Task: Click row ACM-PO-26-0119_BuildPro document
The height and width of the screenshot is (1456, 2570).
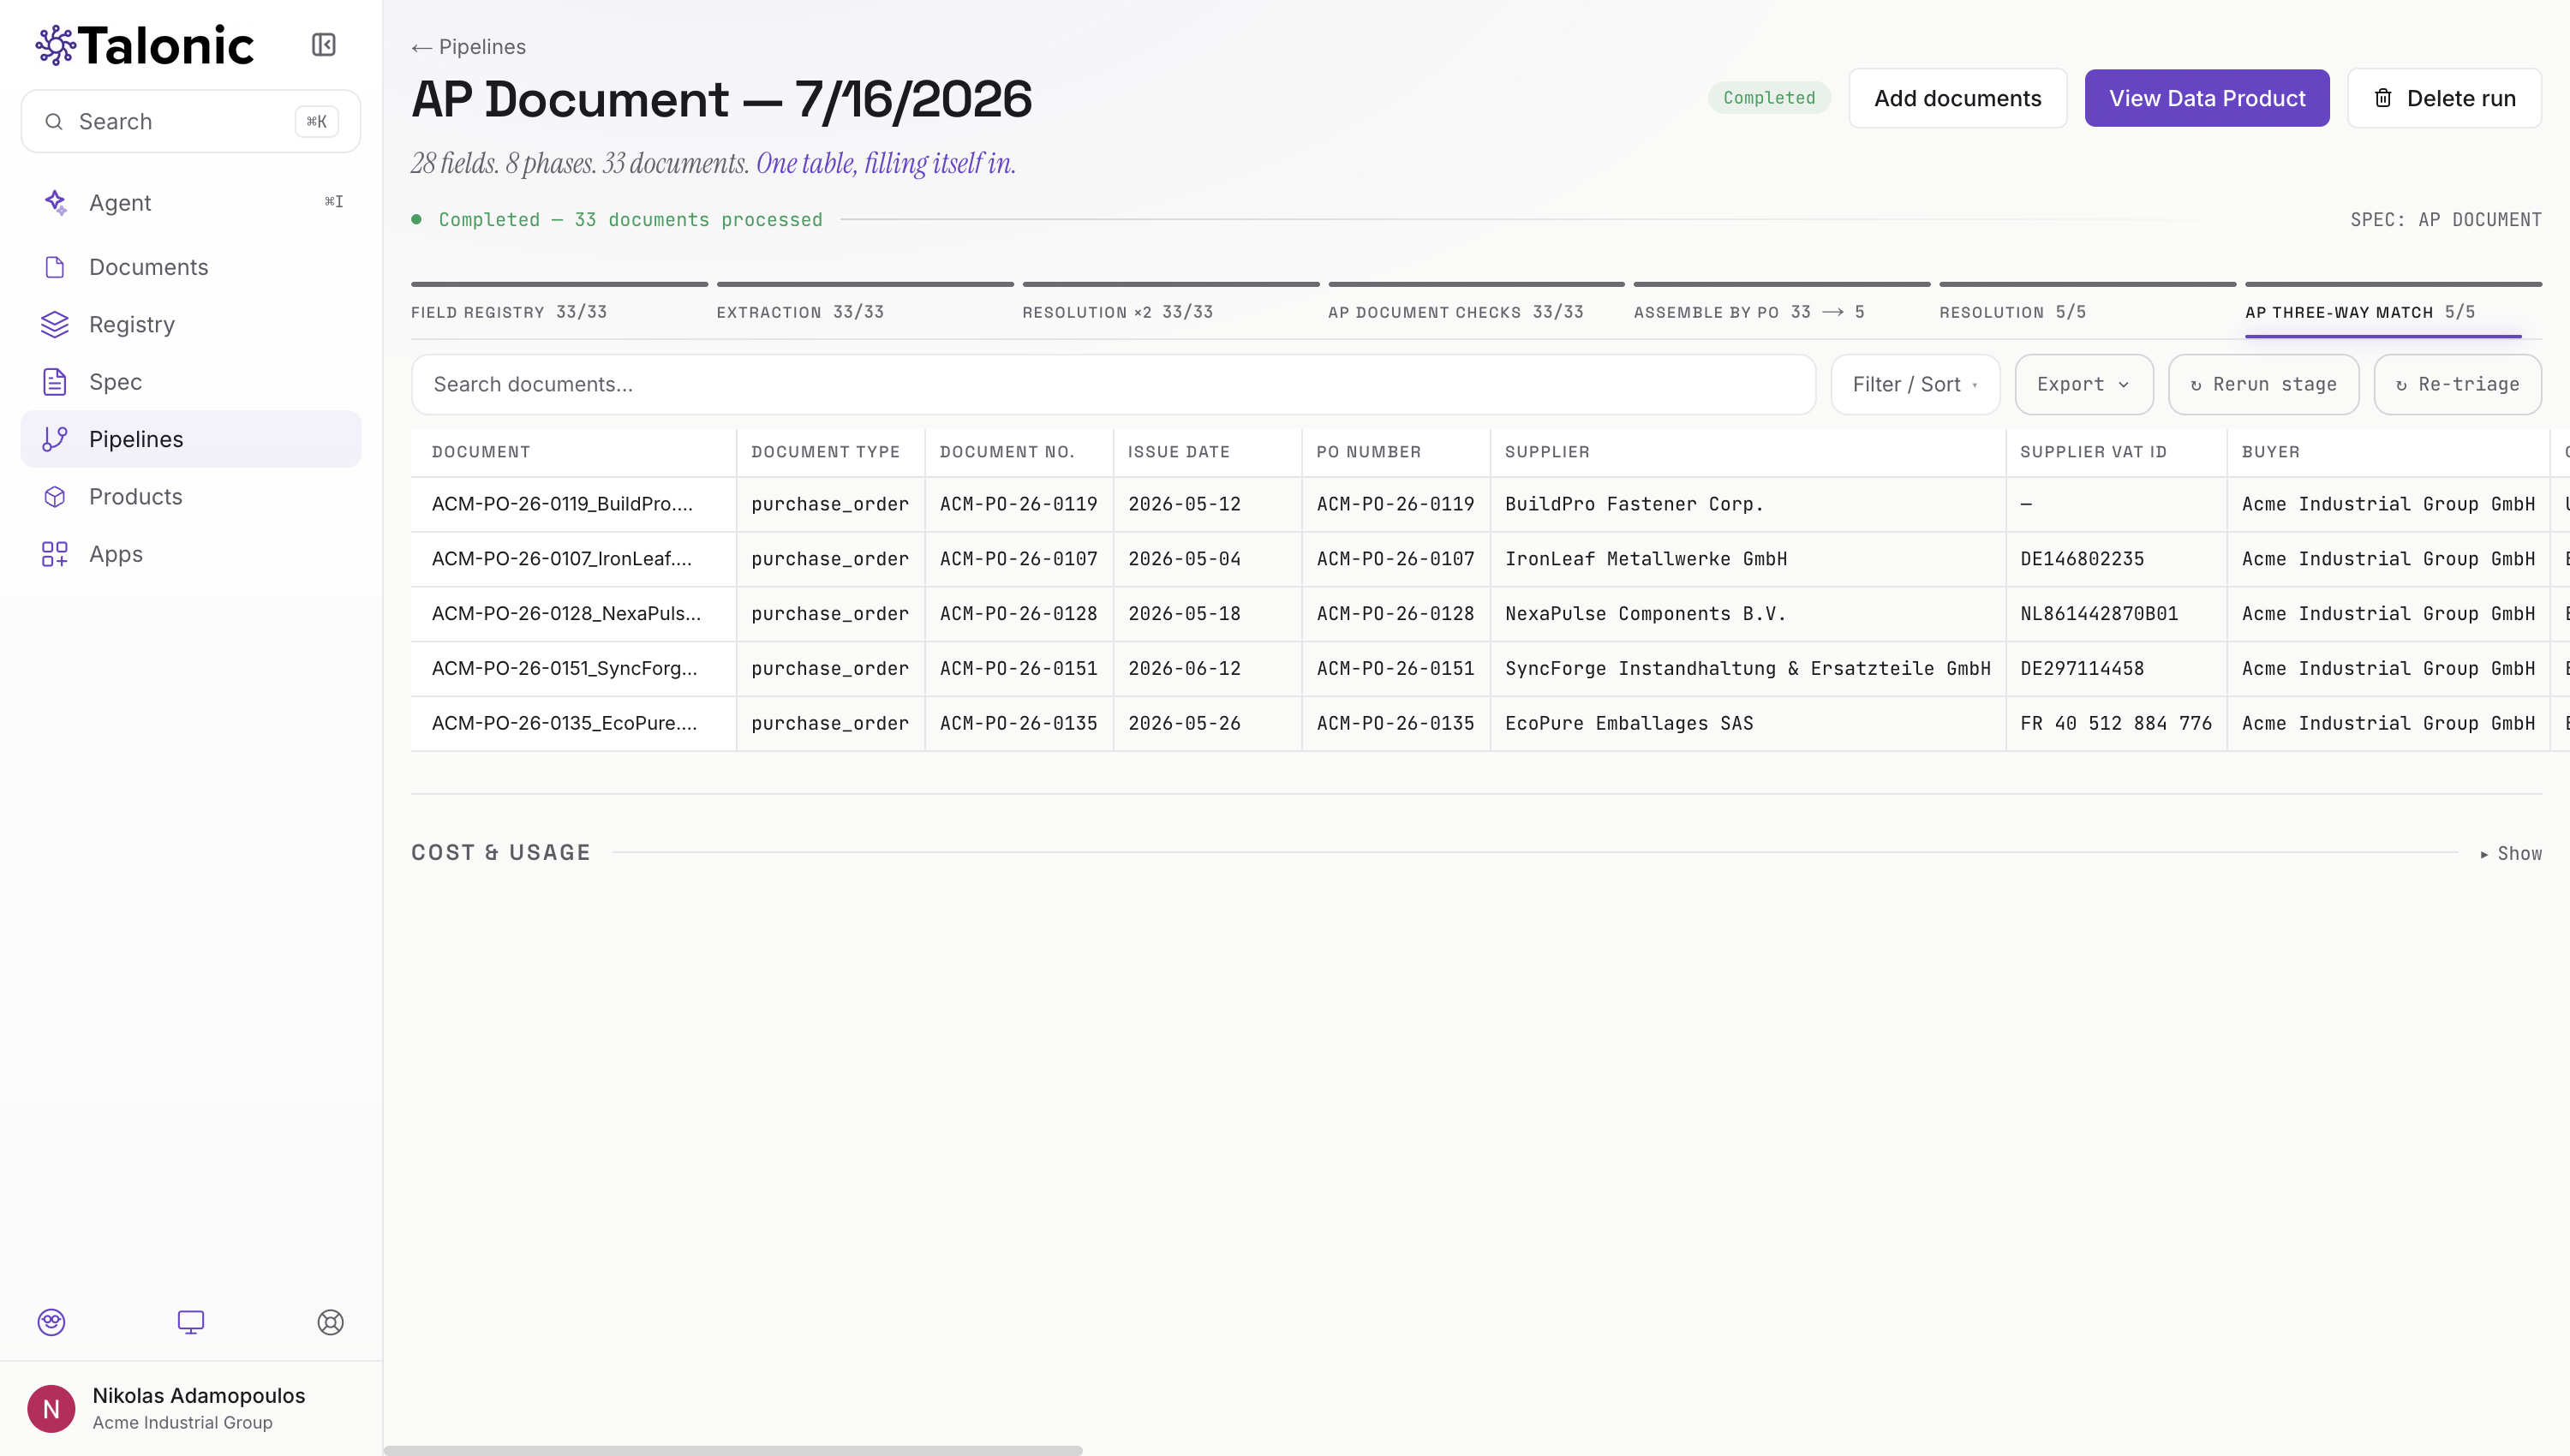Action: point(562,504)
